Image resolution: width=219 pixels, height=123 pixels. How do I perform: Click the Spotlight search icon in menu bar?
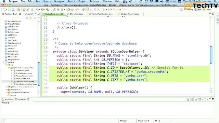(x=216, y=1)
